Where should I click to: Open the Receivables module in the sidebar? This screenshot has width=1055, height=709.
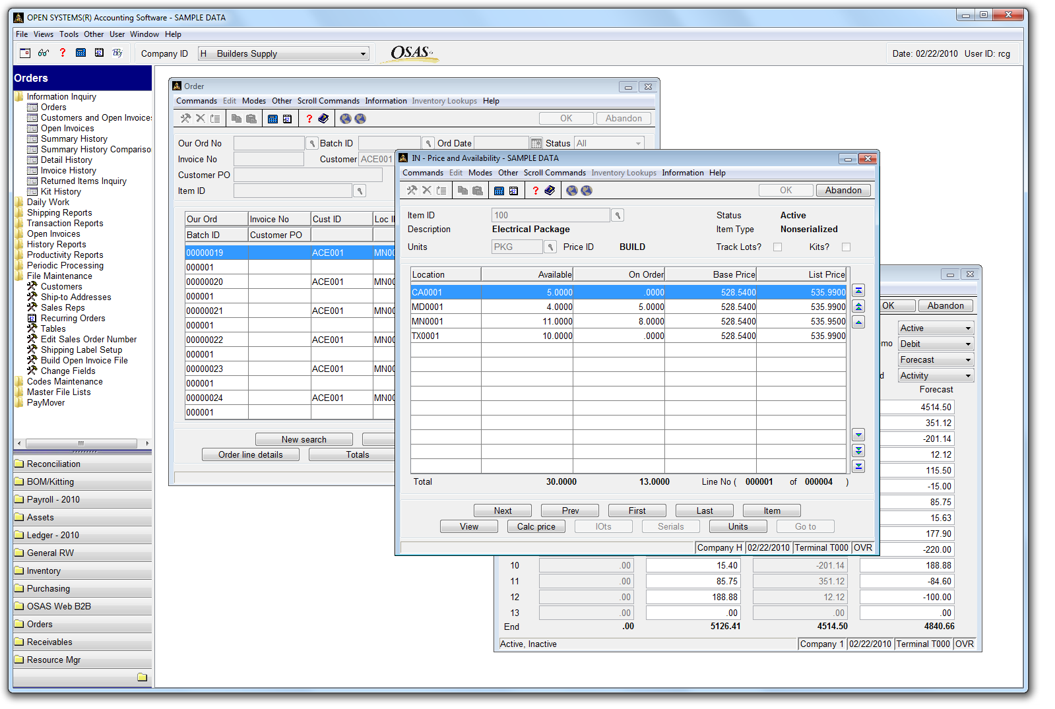82,642
